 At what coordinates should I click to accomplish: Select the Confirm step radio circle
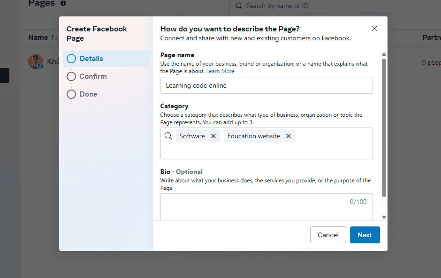(x=71, y=76)
